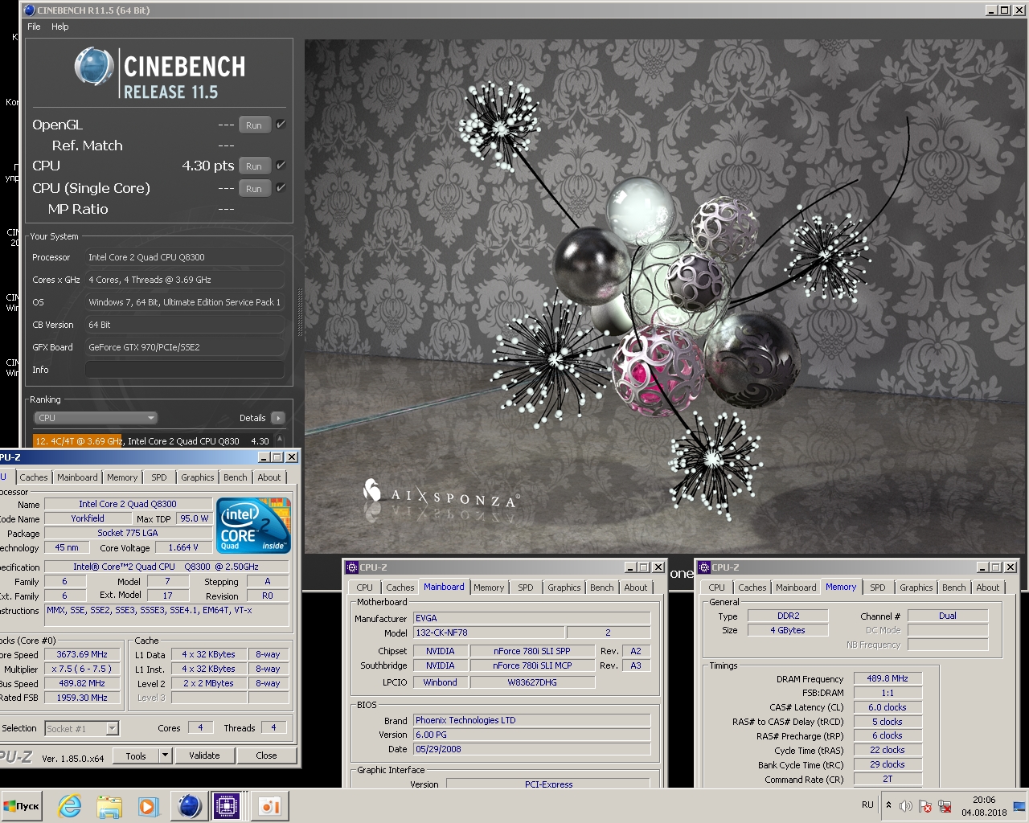The image size is (1029, 823).
Task: Run the CPU (Single Core) benchmark
Action: pyautogui.click(x=254, y=189)
